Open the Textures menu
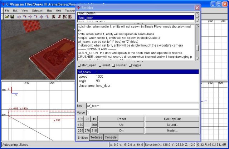Image resolution: width=229 pixels, height=149 pixels. pyautogui.click(x=70, y=11)
